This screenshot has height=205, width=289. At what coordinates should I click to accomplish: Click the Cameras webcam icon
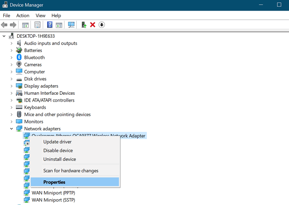coord(19,64)
